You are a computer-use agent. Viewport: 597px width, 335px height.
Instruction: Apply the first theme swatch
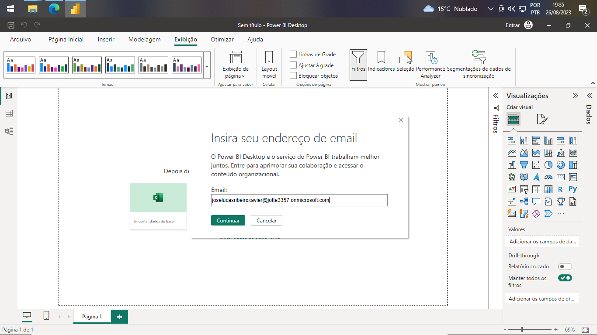(x=21, y=65)
